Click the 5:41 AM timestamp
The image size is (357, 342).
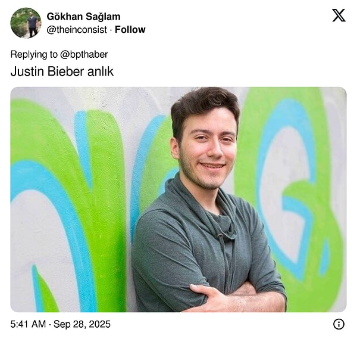pos(28,324)
